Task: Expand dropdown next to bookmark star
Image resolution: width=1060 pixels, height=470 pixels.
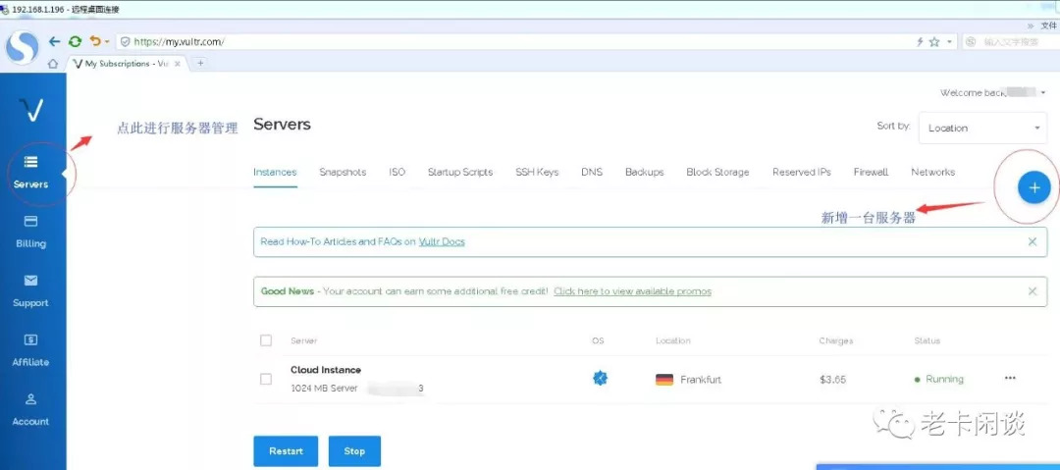Action: coord(949,42)
